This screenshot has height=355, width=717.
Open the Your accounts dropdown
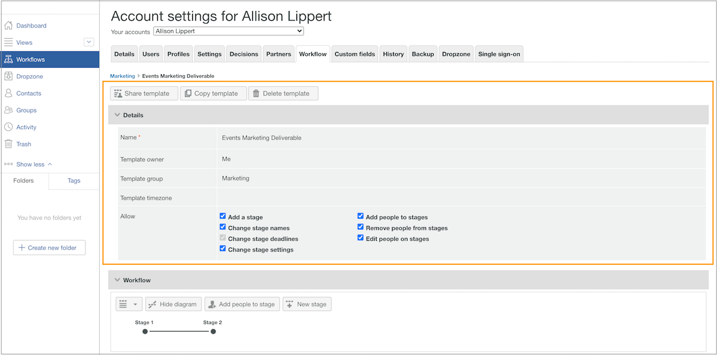click(x=228, y=30)
